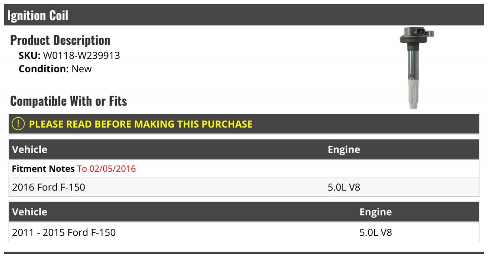
Task: Click the 5.0L V8 engine for 2016 F-150
Action: pyautogui.click(x=344, y=187)
